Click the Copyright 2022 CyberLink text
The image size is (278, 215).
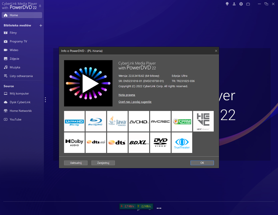point(153,86)
